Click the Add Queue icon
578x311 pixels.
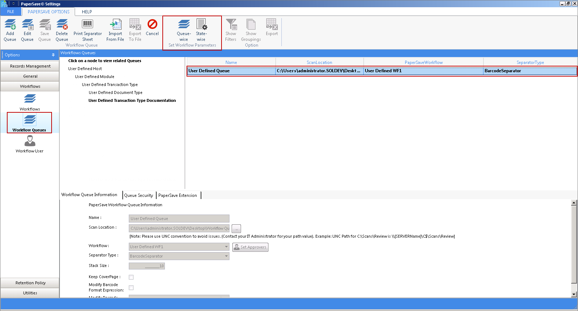[x=10, y=25]
